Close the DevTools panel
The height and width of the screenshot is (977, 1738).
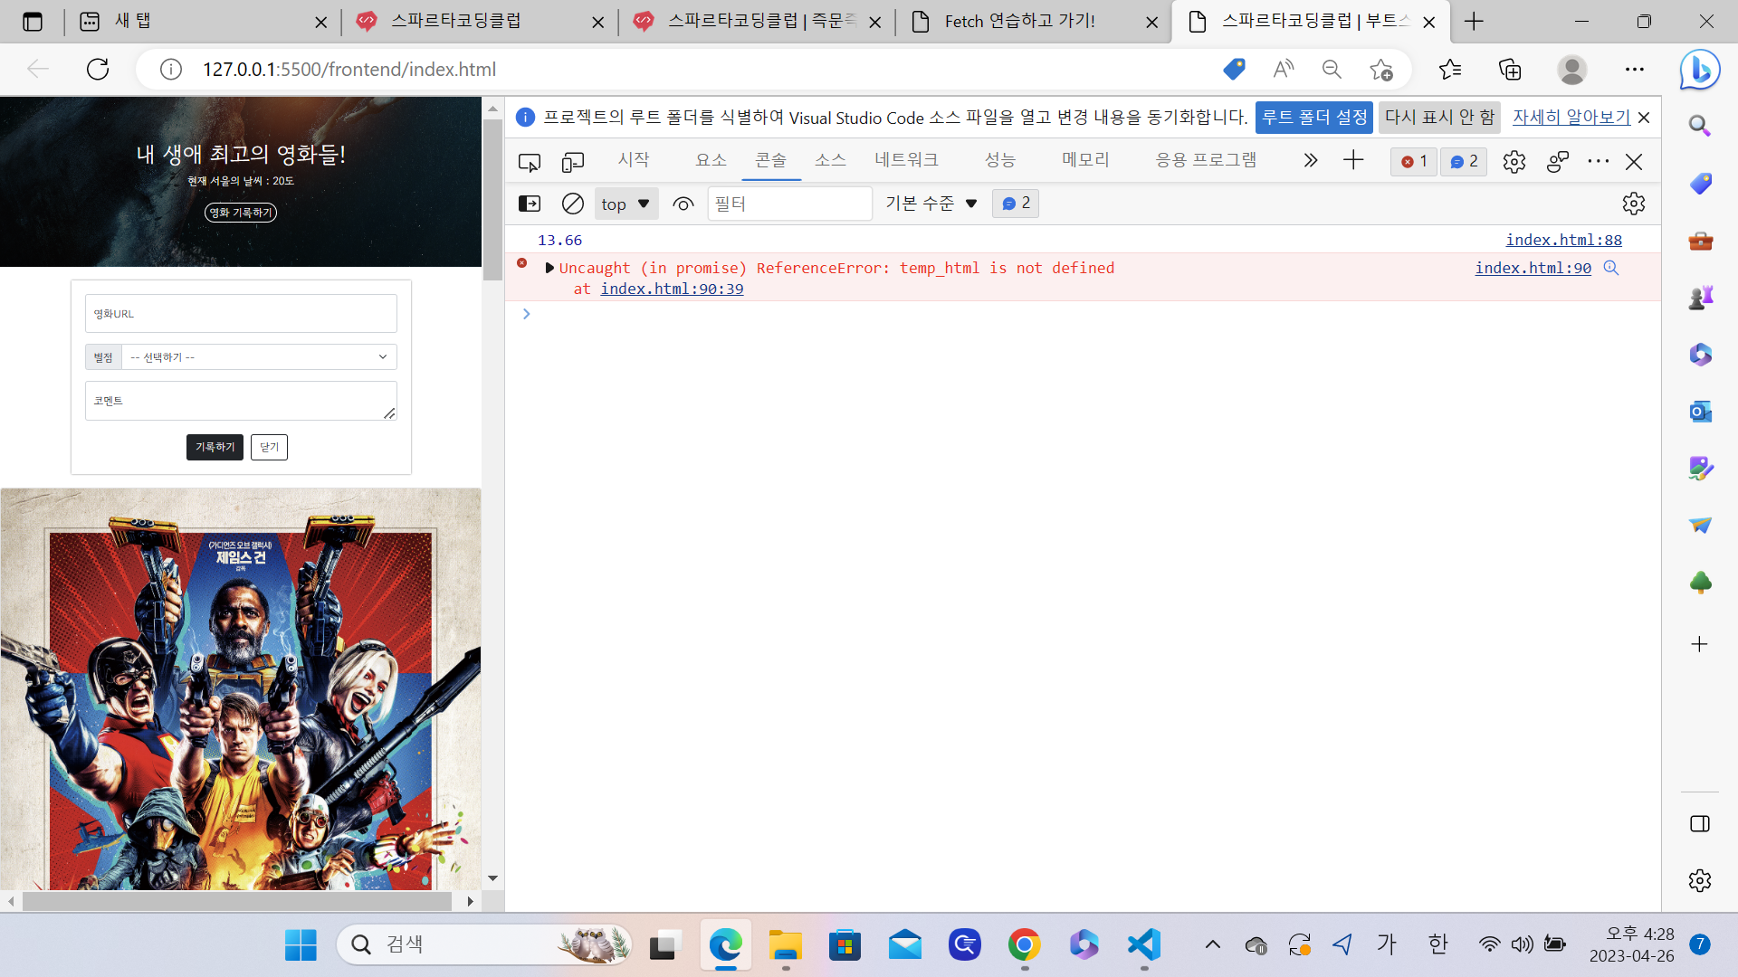pyautogui.click(x=1634, y=162)
